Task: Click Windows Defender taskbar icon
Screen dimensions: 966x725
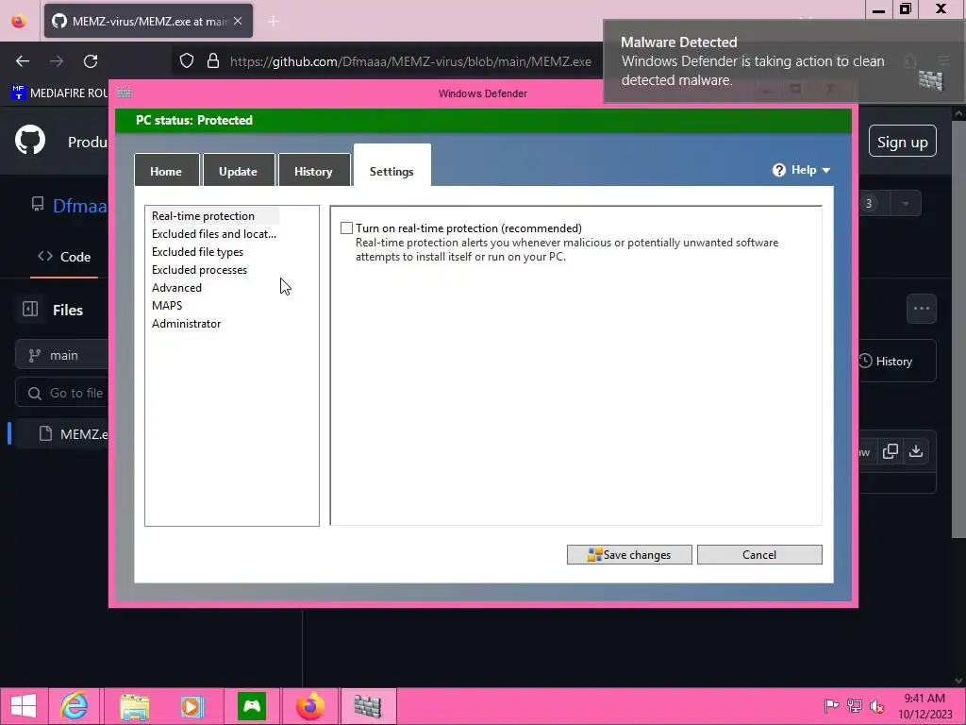Action: tap(368, 706)
